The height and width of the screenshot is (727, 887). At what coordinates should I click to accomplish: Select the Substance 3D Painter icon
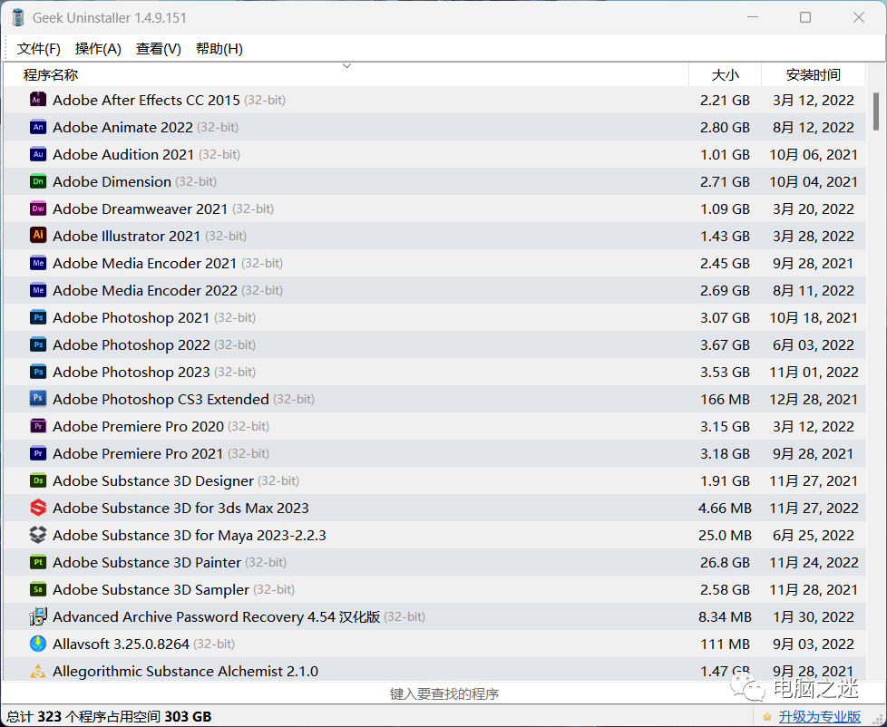(x=38, y=562)
